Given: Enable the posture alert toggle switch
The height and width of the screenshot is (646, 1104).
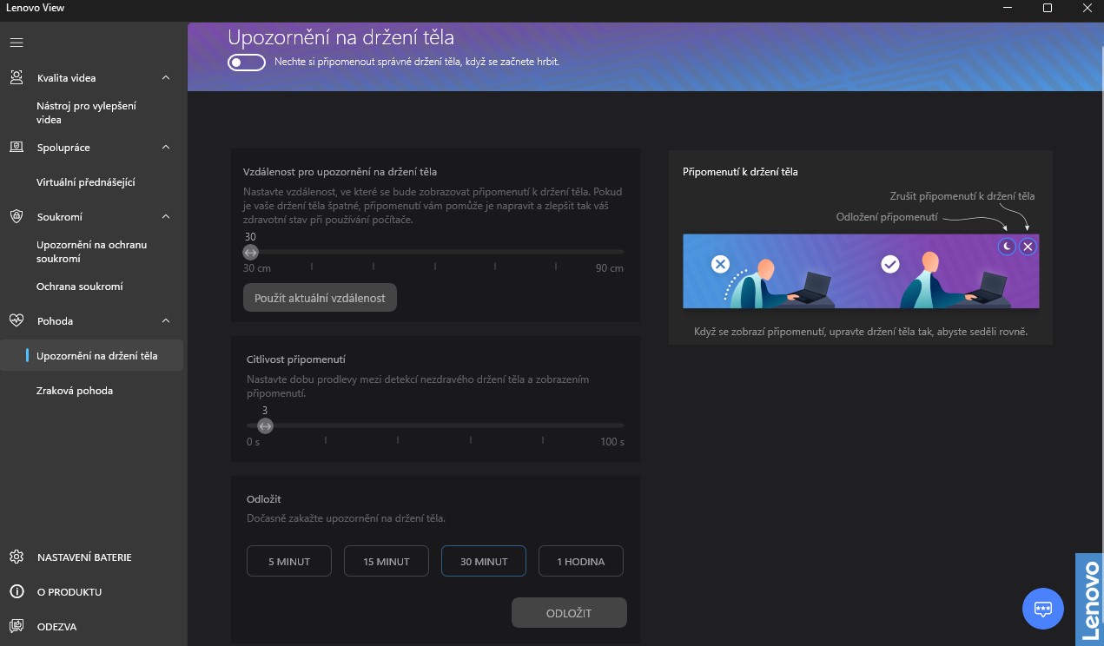Looking at the screenshot, I should click(x=246, y=63).
